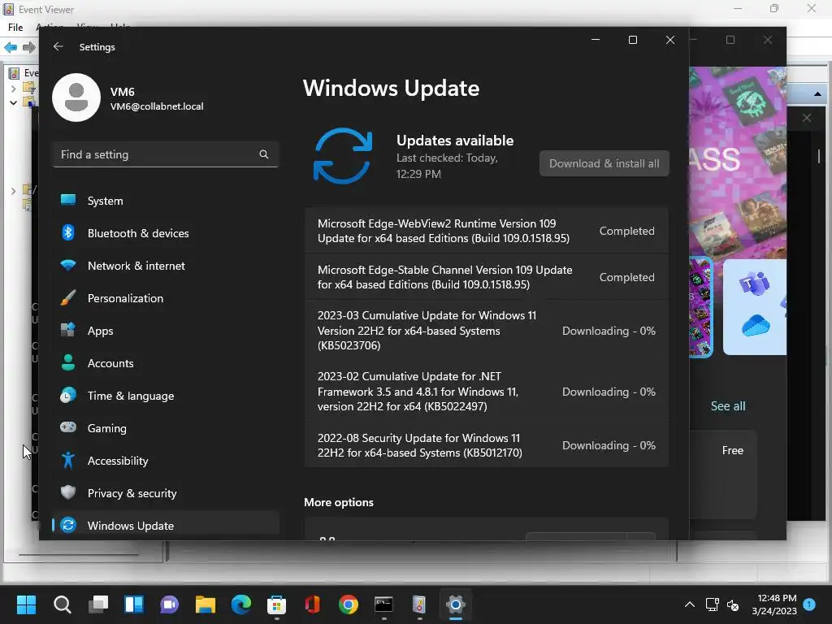Screen dimensions: 832x624
Task: Open the notification center badge
Action: pyautogui.click(x=810, y=604)
